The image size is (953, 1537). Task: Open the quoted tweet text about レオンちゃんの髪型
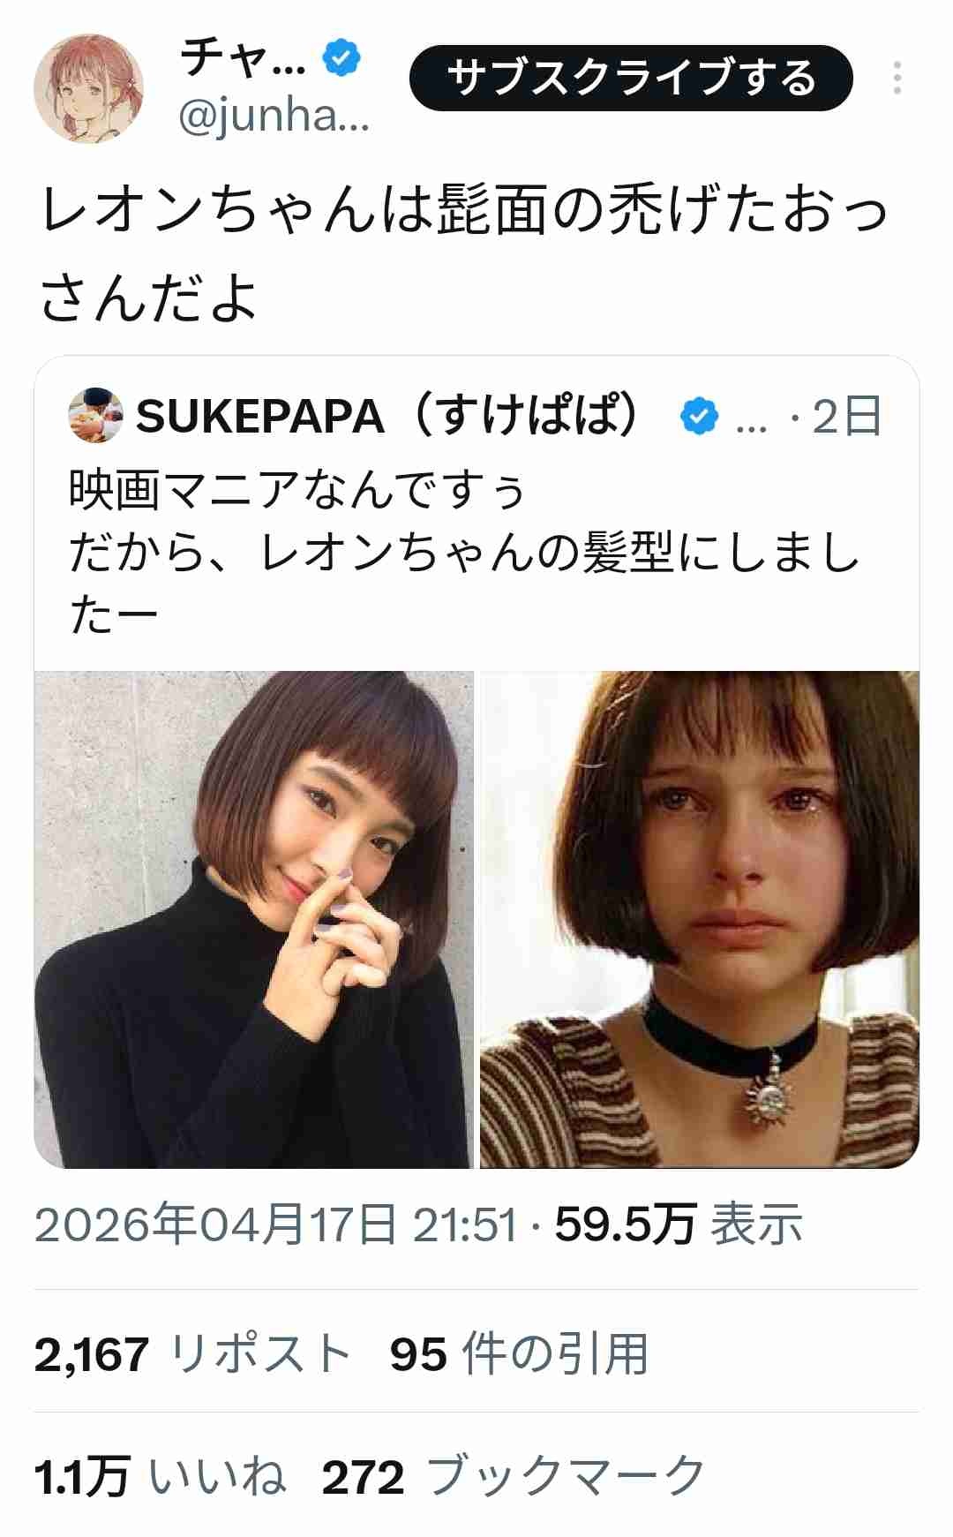click(x=464, y=553)
